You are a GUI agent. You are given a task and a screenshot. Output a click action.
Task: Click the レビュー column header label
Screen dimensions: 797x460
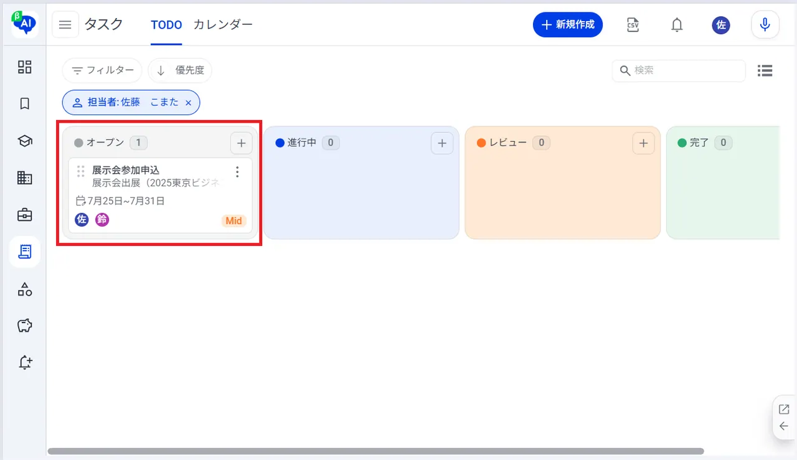(508, 143)
